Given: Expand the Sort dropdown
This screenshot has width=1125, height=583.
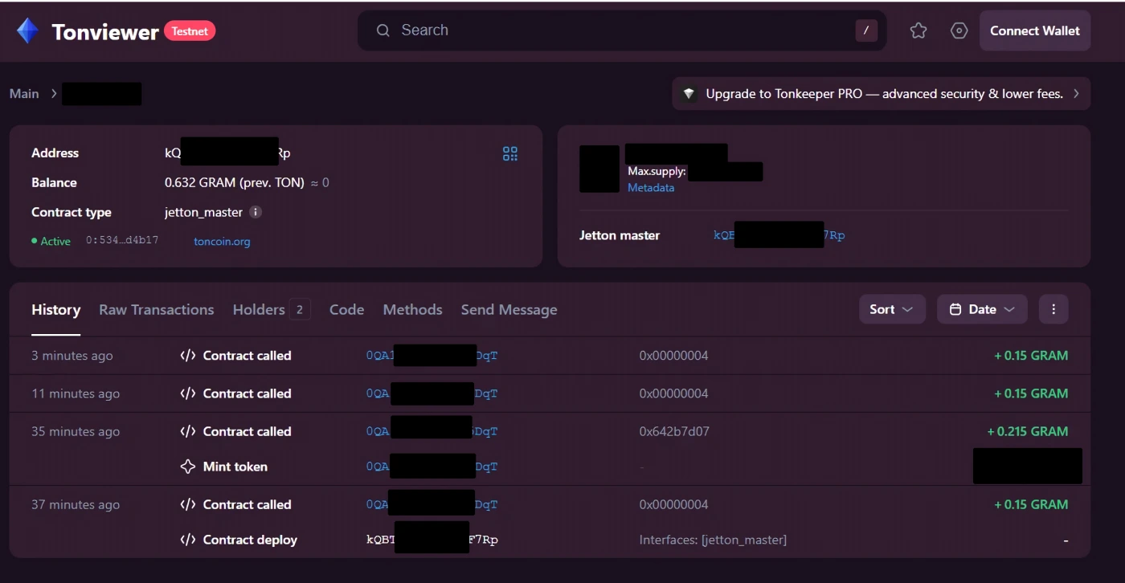Looking at the screenshot, I should coord(892,309).
